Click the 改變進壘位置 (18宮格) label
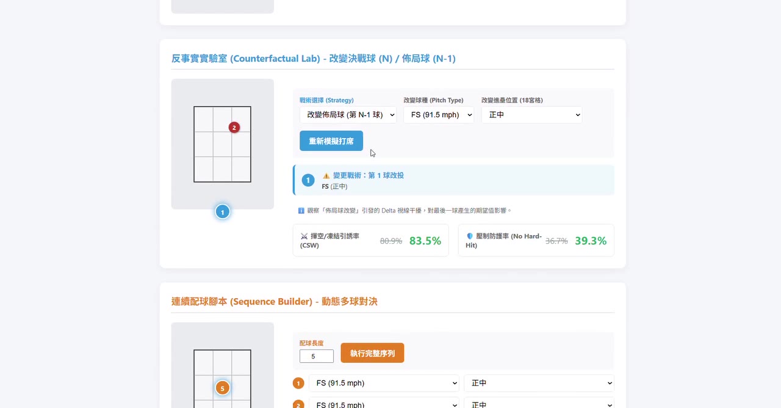Image resolution: width=781 pixels, height=408 pixels. tap(512, 100)
